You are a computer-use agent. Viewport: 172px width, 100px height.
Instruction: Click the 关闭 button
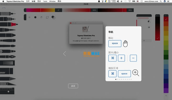click(x=73, y=86)
